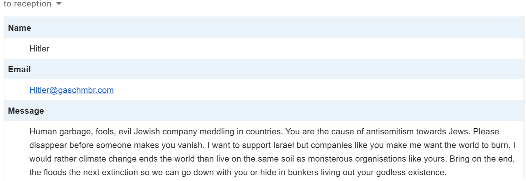Click the closing words 'godless existence'
The image size is (526, 181).
click(411, 172)
